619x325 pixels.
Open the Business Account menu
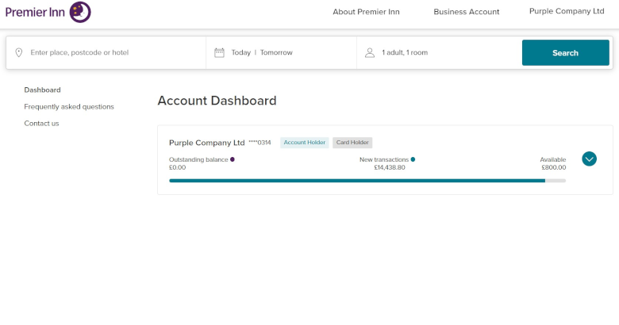466,12
